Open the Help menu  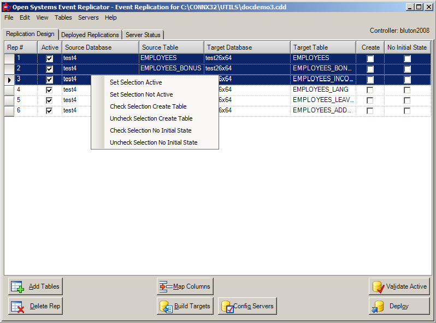(x=111, y=17)
